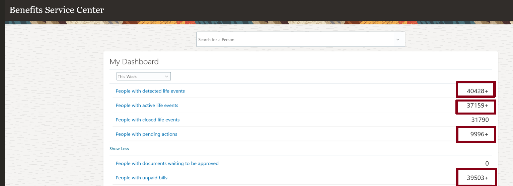Click the 0 documents waiting count
The height and width of the screenshot is (186, 513).
point(487,164)
